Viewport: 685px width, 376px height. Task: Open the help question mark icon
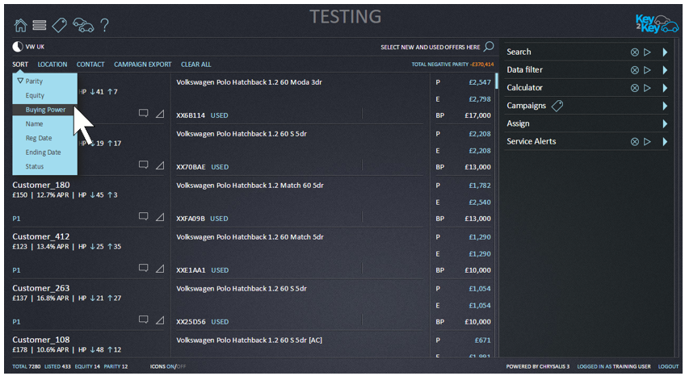click(104, 25)
